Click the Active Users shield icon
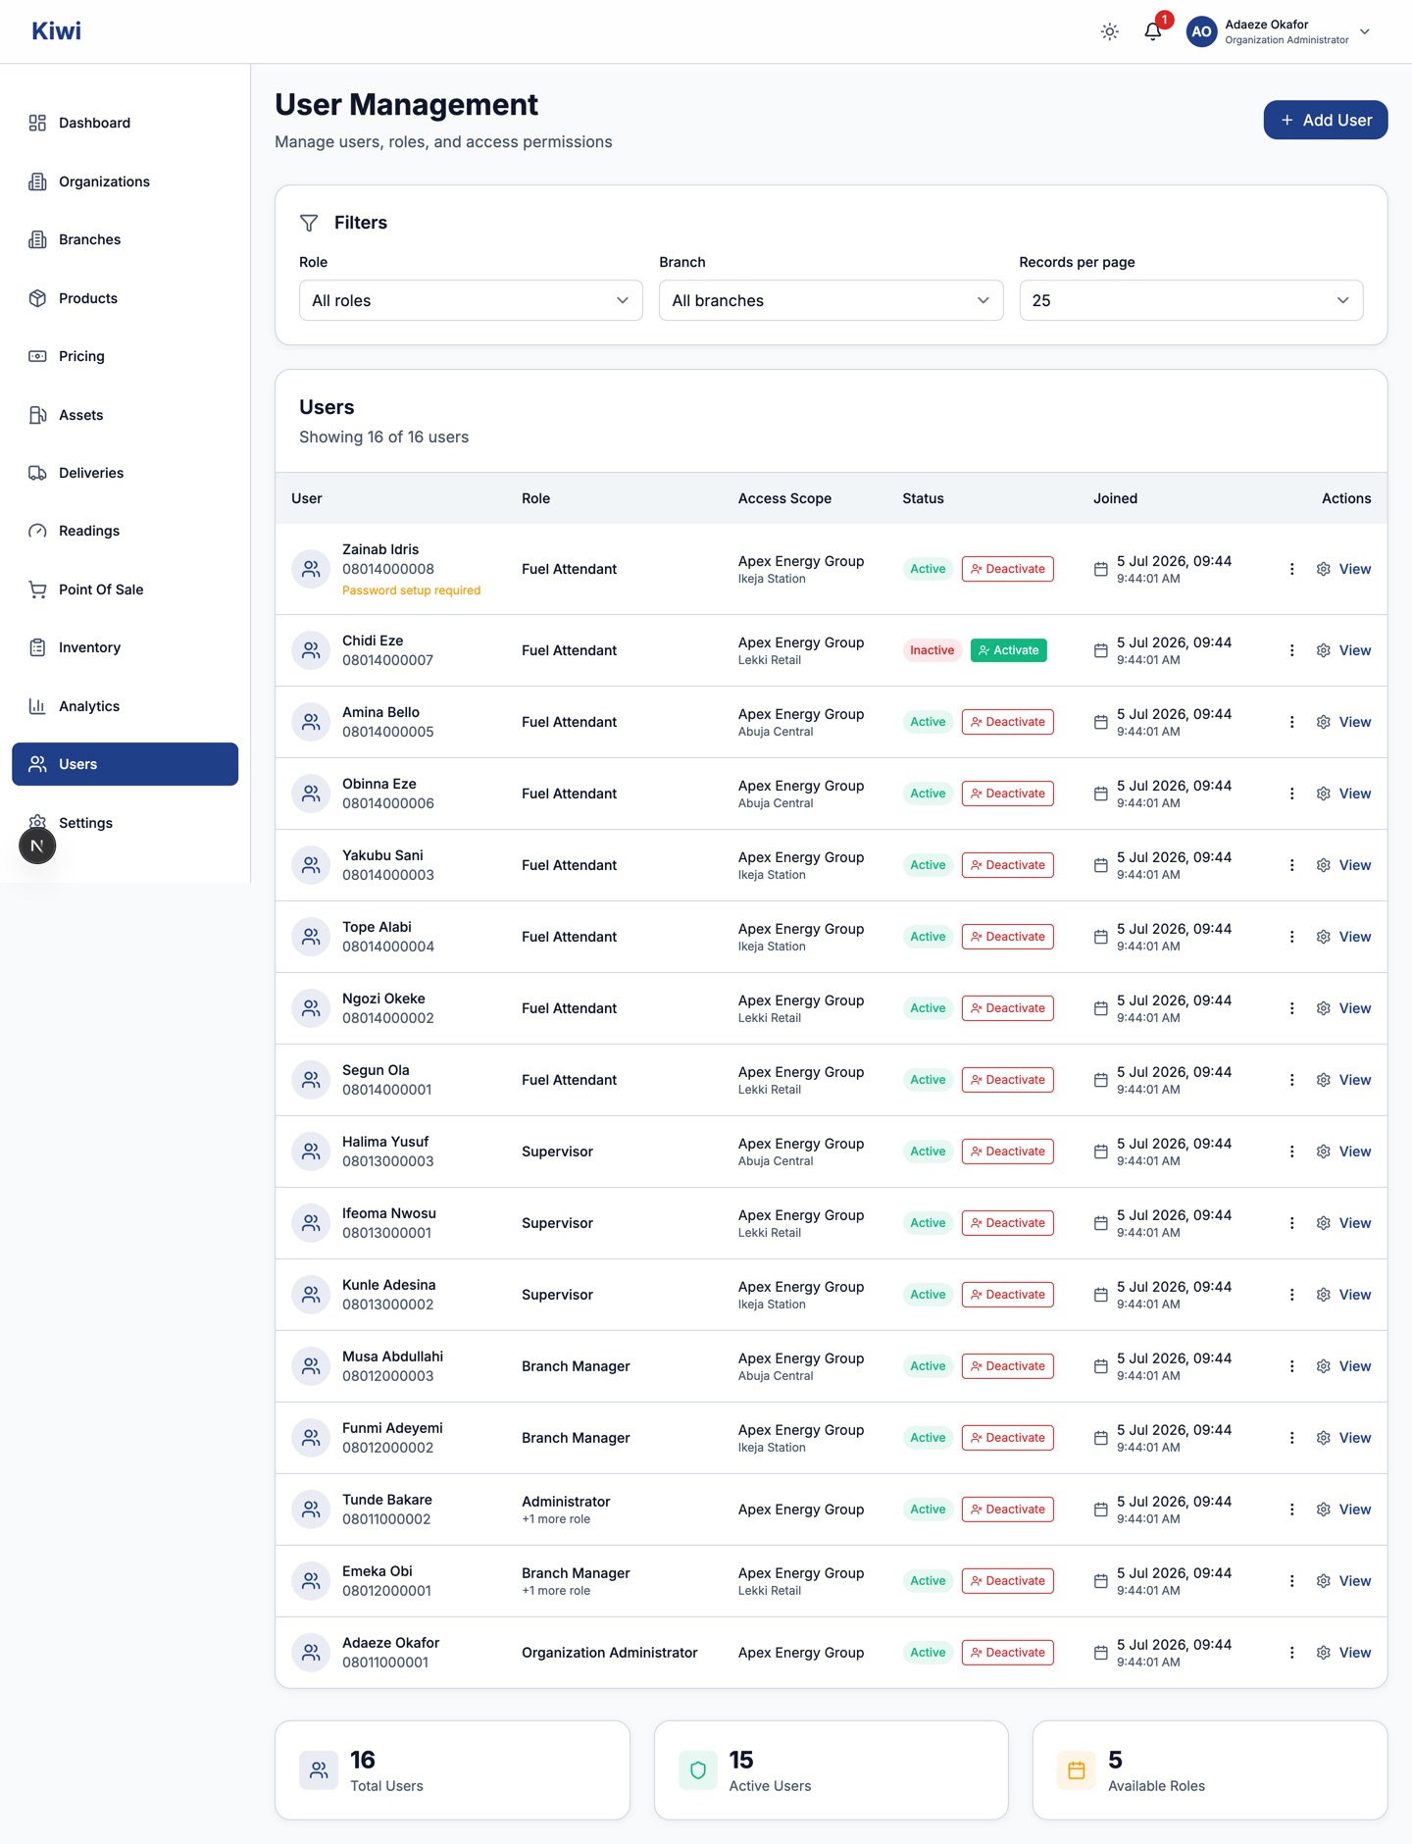 tap(697, 1770)
